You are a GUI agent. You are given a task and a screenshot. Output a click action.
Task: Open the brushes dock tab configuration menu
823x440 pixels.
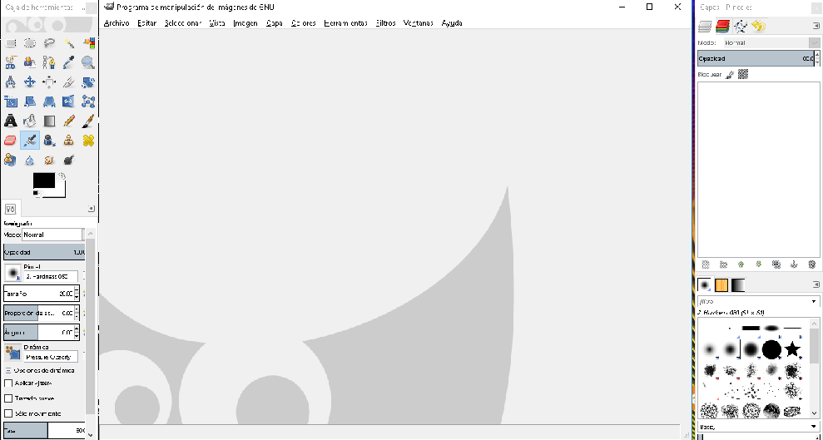pos(816,284)
